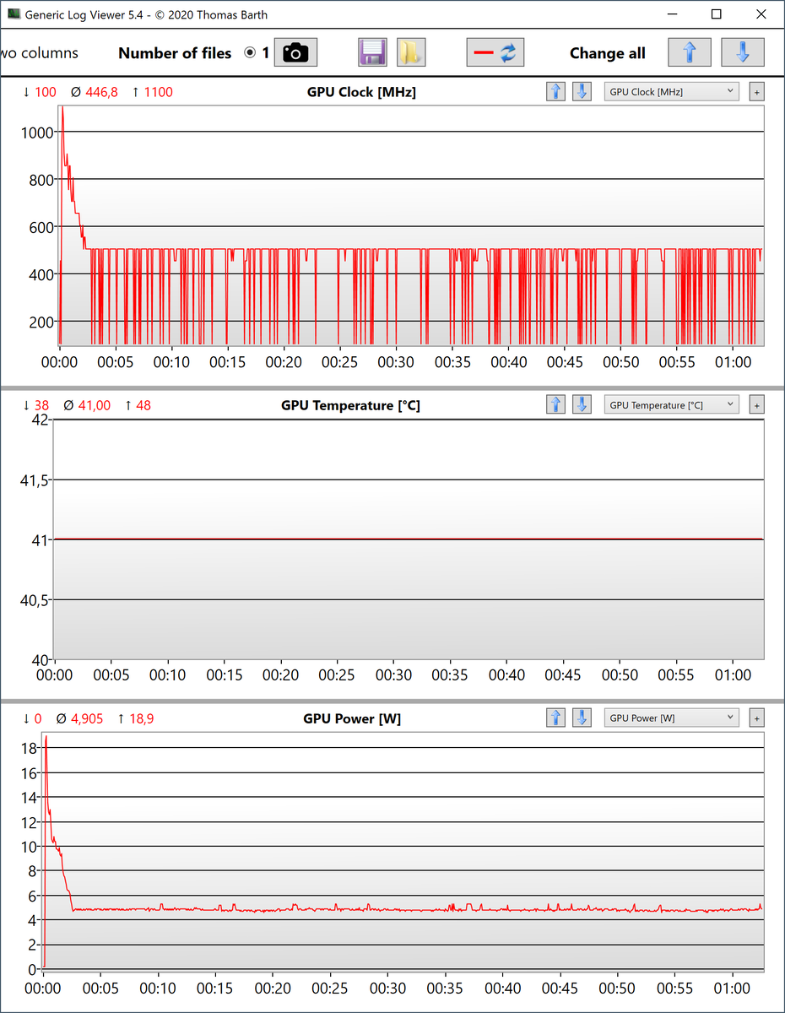Click the red line refresh button
Viewport: 785px width, 1013px height.
[495, 53]
